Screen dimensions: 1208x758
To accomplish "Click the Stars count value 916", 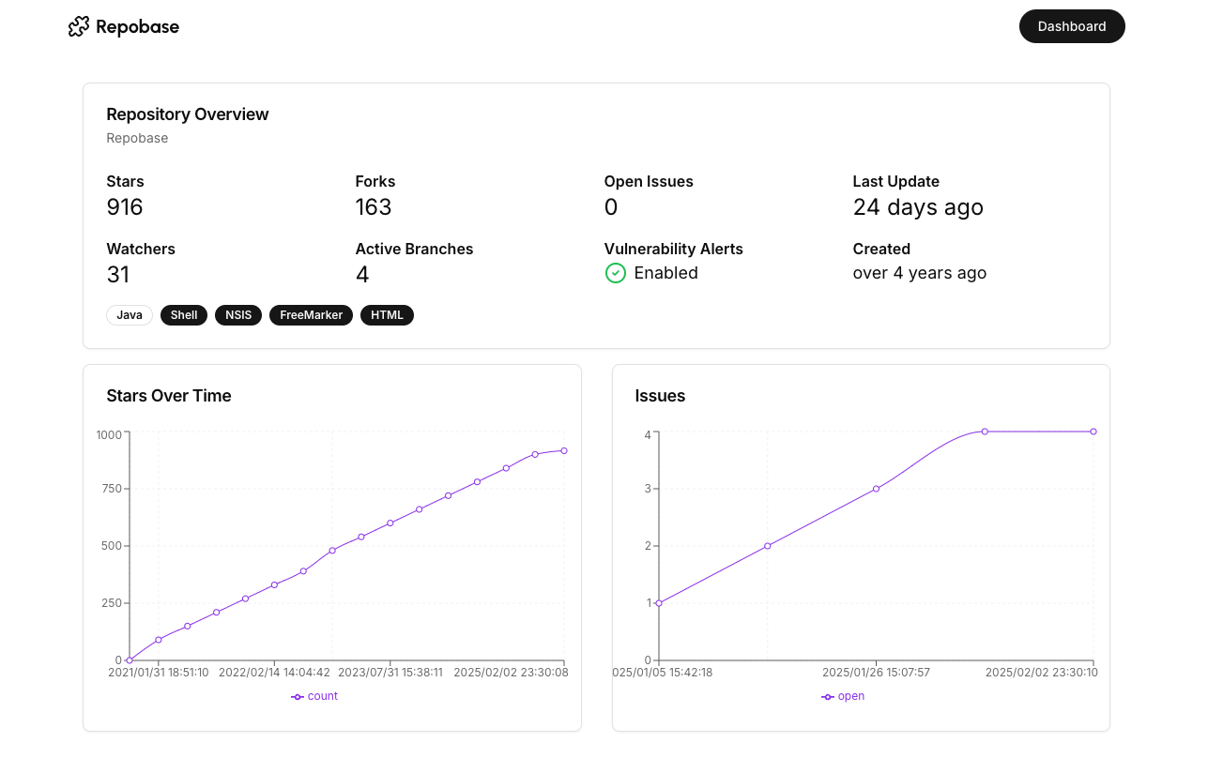I will click(125, 207).
